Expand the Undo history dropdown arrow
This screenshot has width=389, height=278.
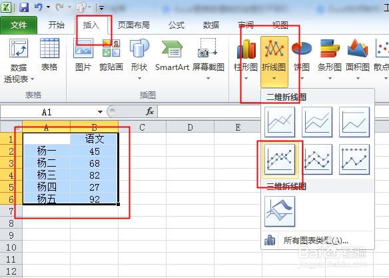tap(48, 7)
